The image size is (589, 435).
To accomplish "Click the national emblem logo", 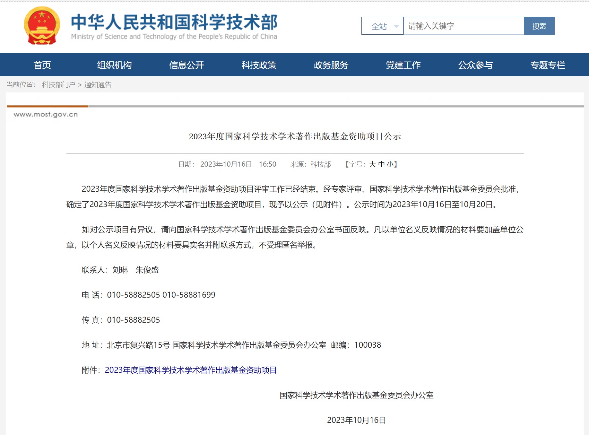I will pos(42,26).
